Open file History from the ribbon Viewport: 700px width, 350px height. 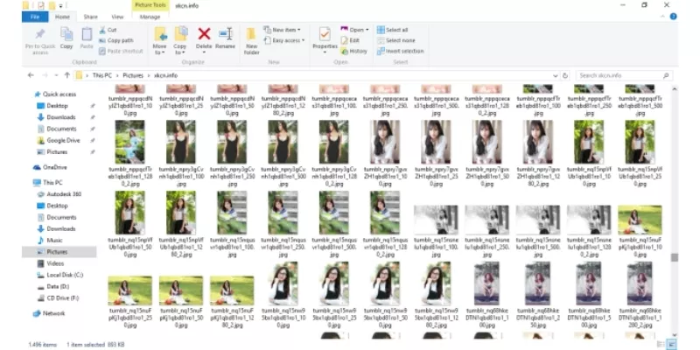[354, 52]
